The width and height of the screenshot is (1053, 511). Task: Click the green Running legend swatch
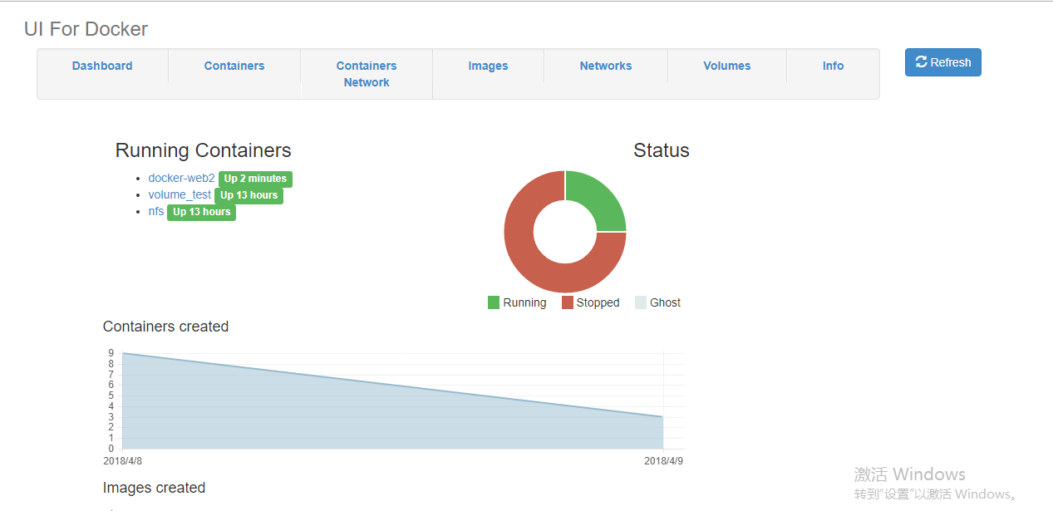[494, 302]
